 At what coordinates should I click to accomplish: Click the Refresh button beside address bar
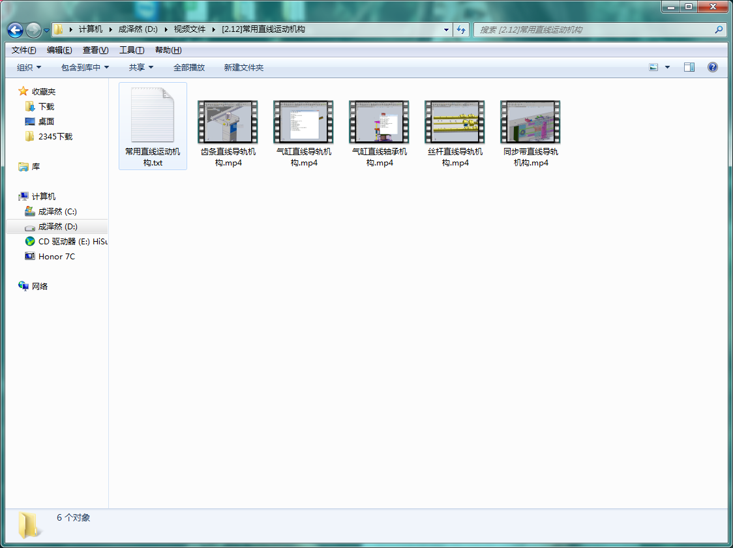(x=461, y=29)
